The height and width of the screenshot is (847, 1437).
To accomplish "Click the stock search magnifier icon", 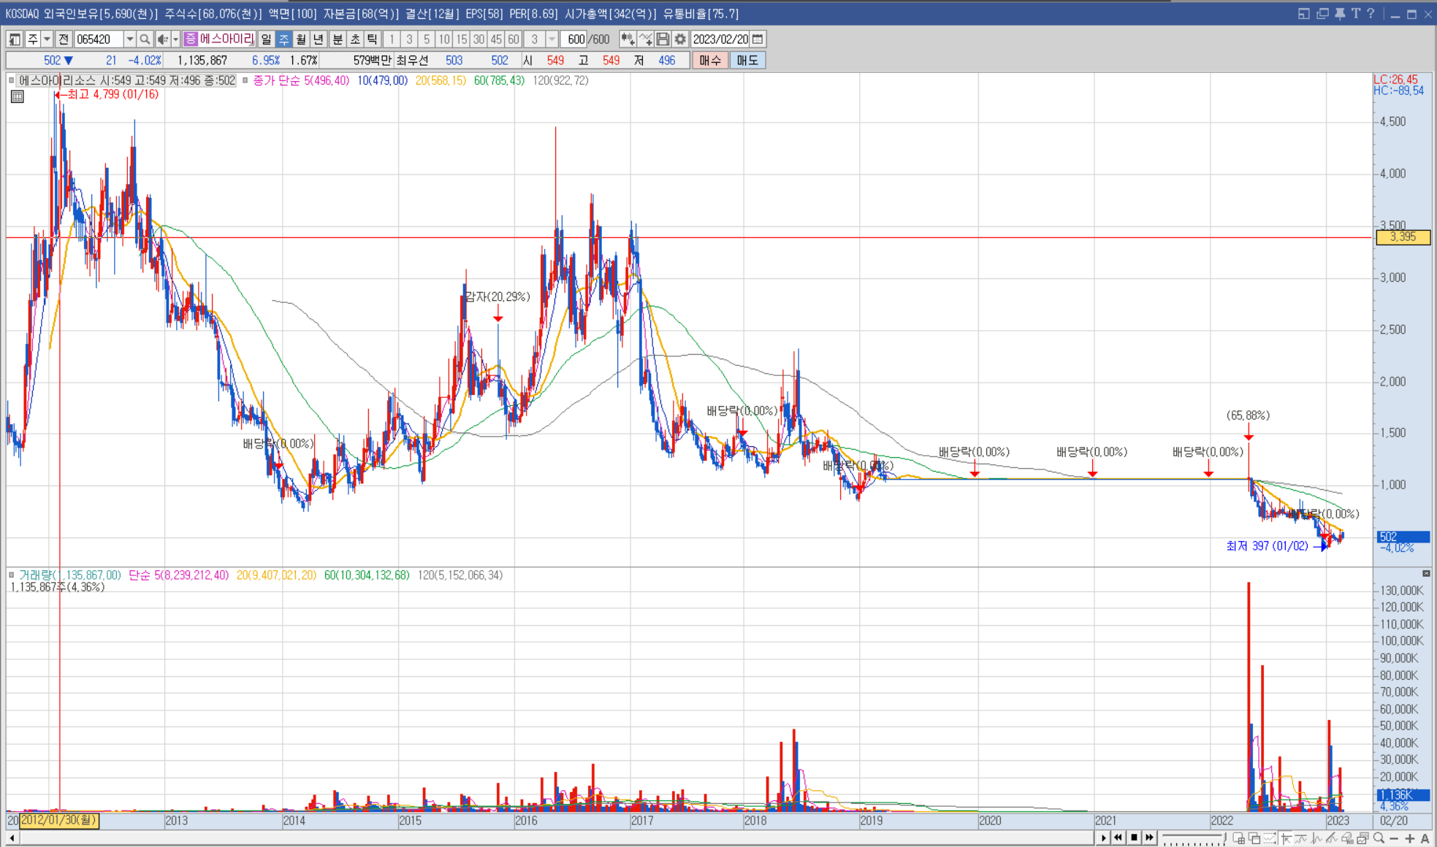I will point(145,39).
